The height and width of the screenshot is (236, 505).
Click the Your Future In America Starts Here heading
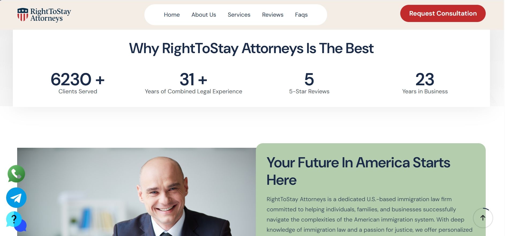358,171
